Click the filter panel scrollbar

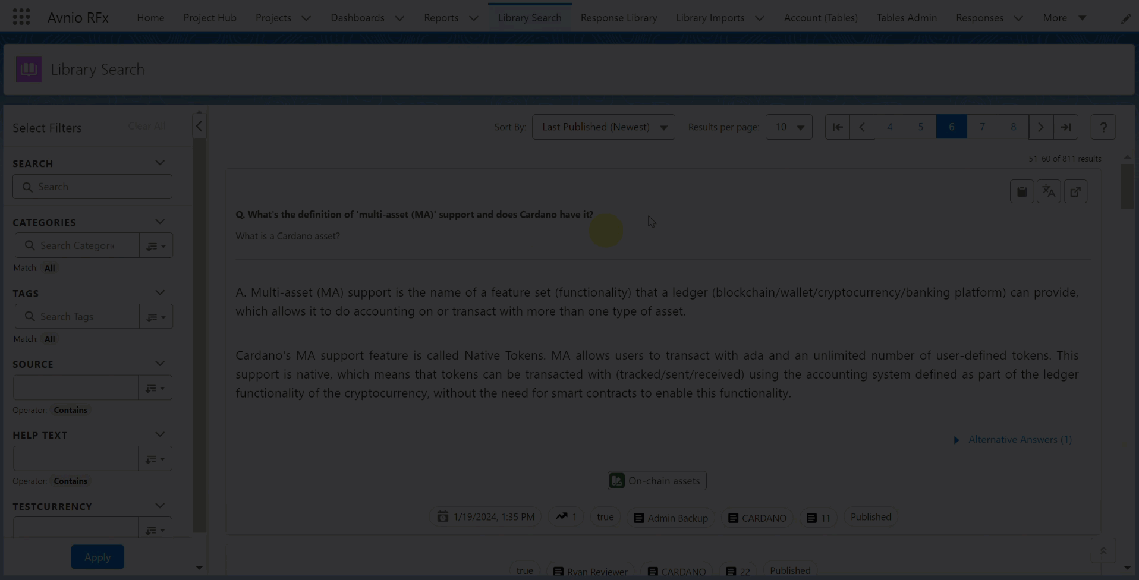199,336
